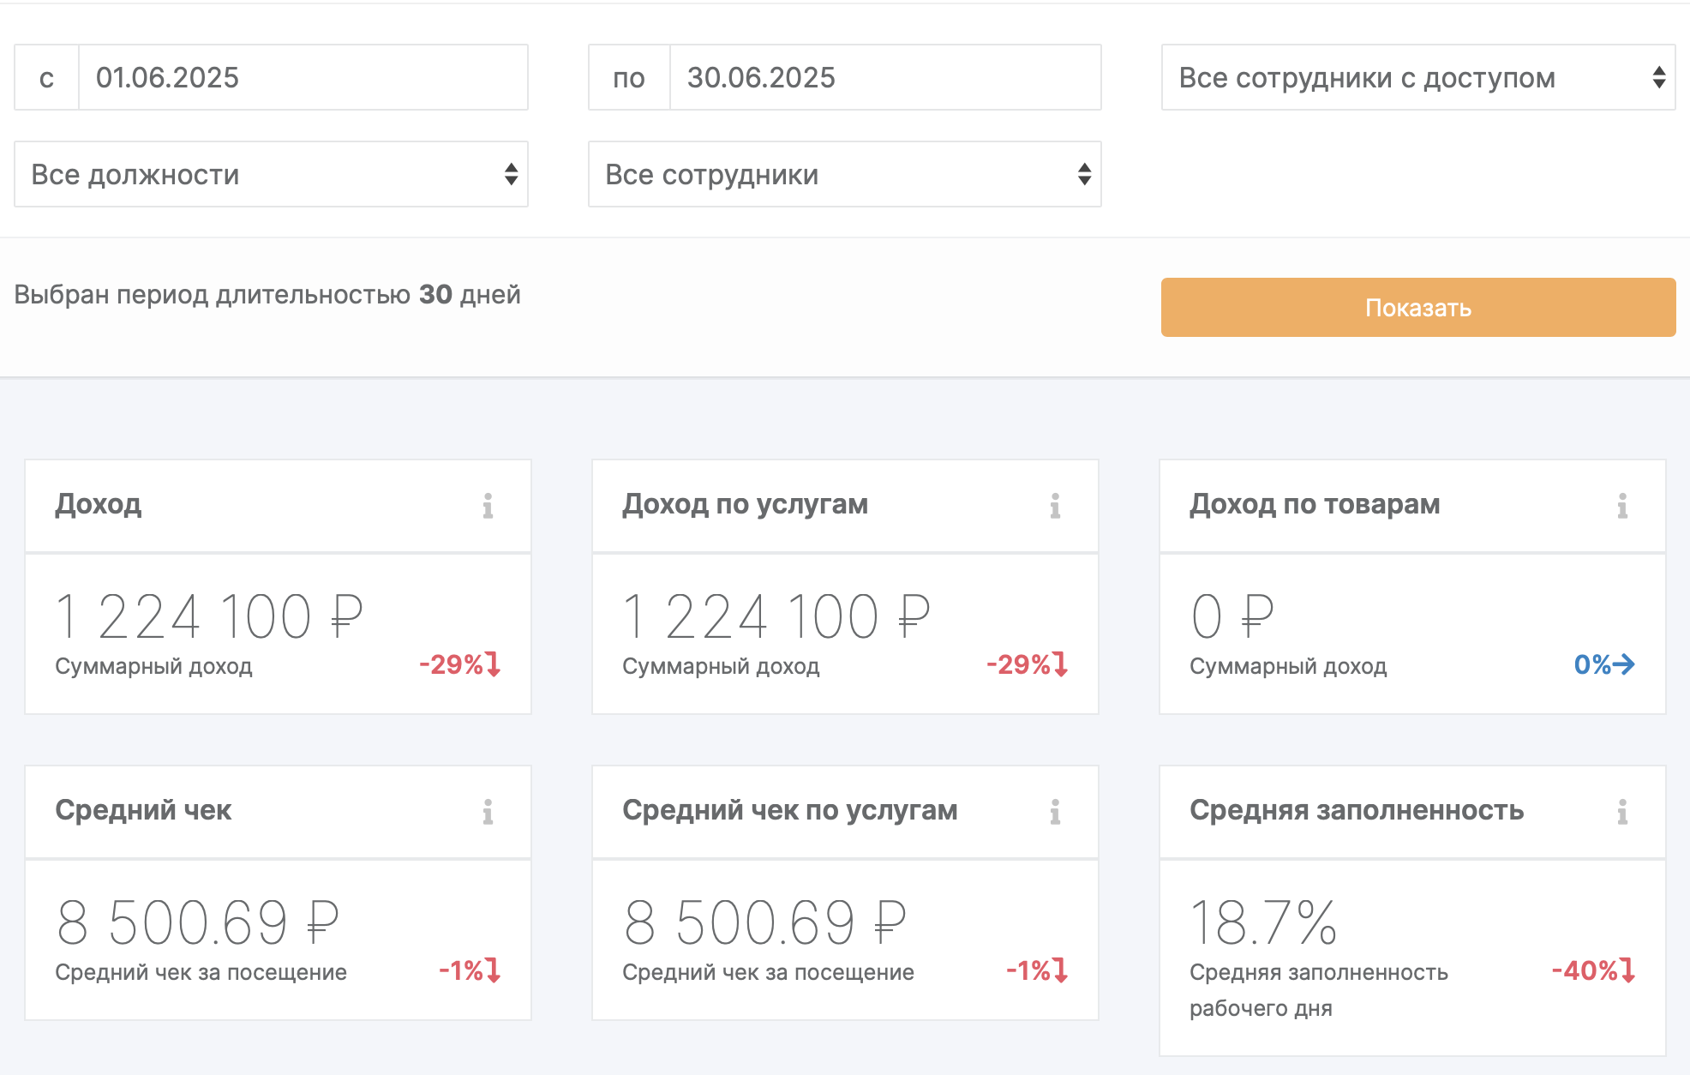
Task: Click the 'с' label before start date
Action: click(46, 77)
